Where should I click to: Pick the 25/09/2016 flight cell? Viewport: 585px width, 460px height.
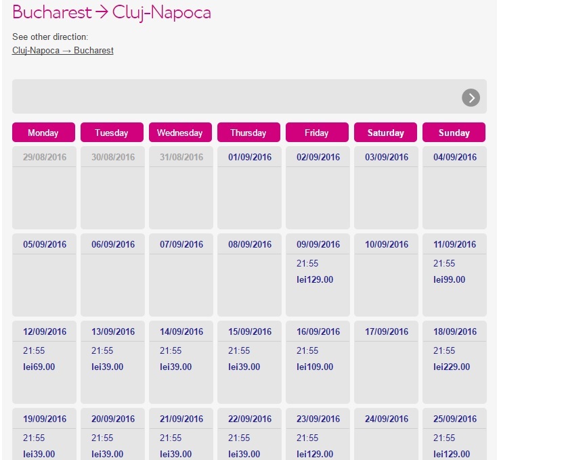coord(454,434)
